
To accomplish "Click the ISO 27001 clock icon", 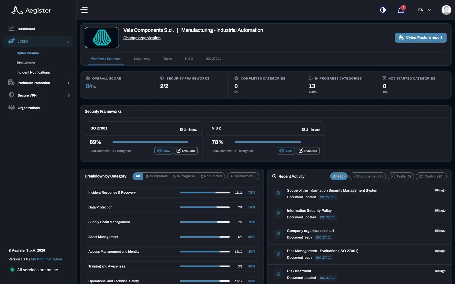I will click(181, 130).
